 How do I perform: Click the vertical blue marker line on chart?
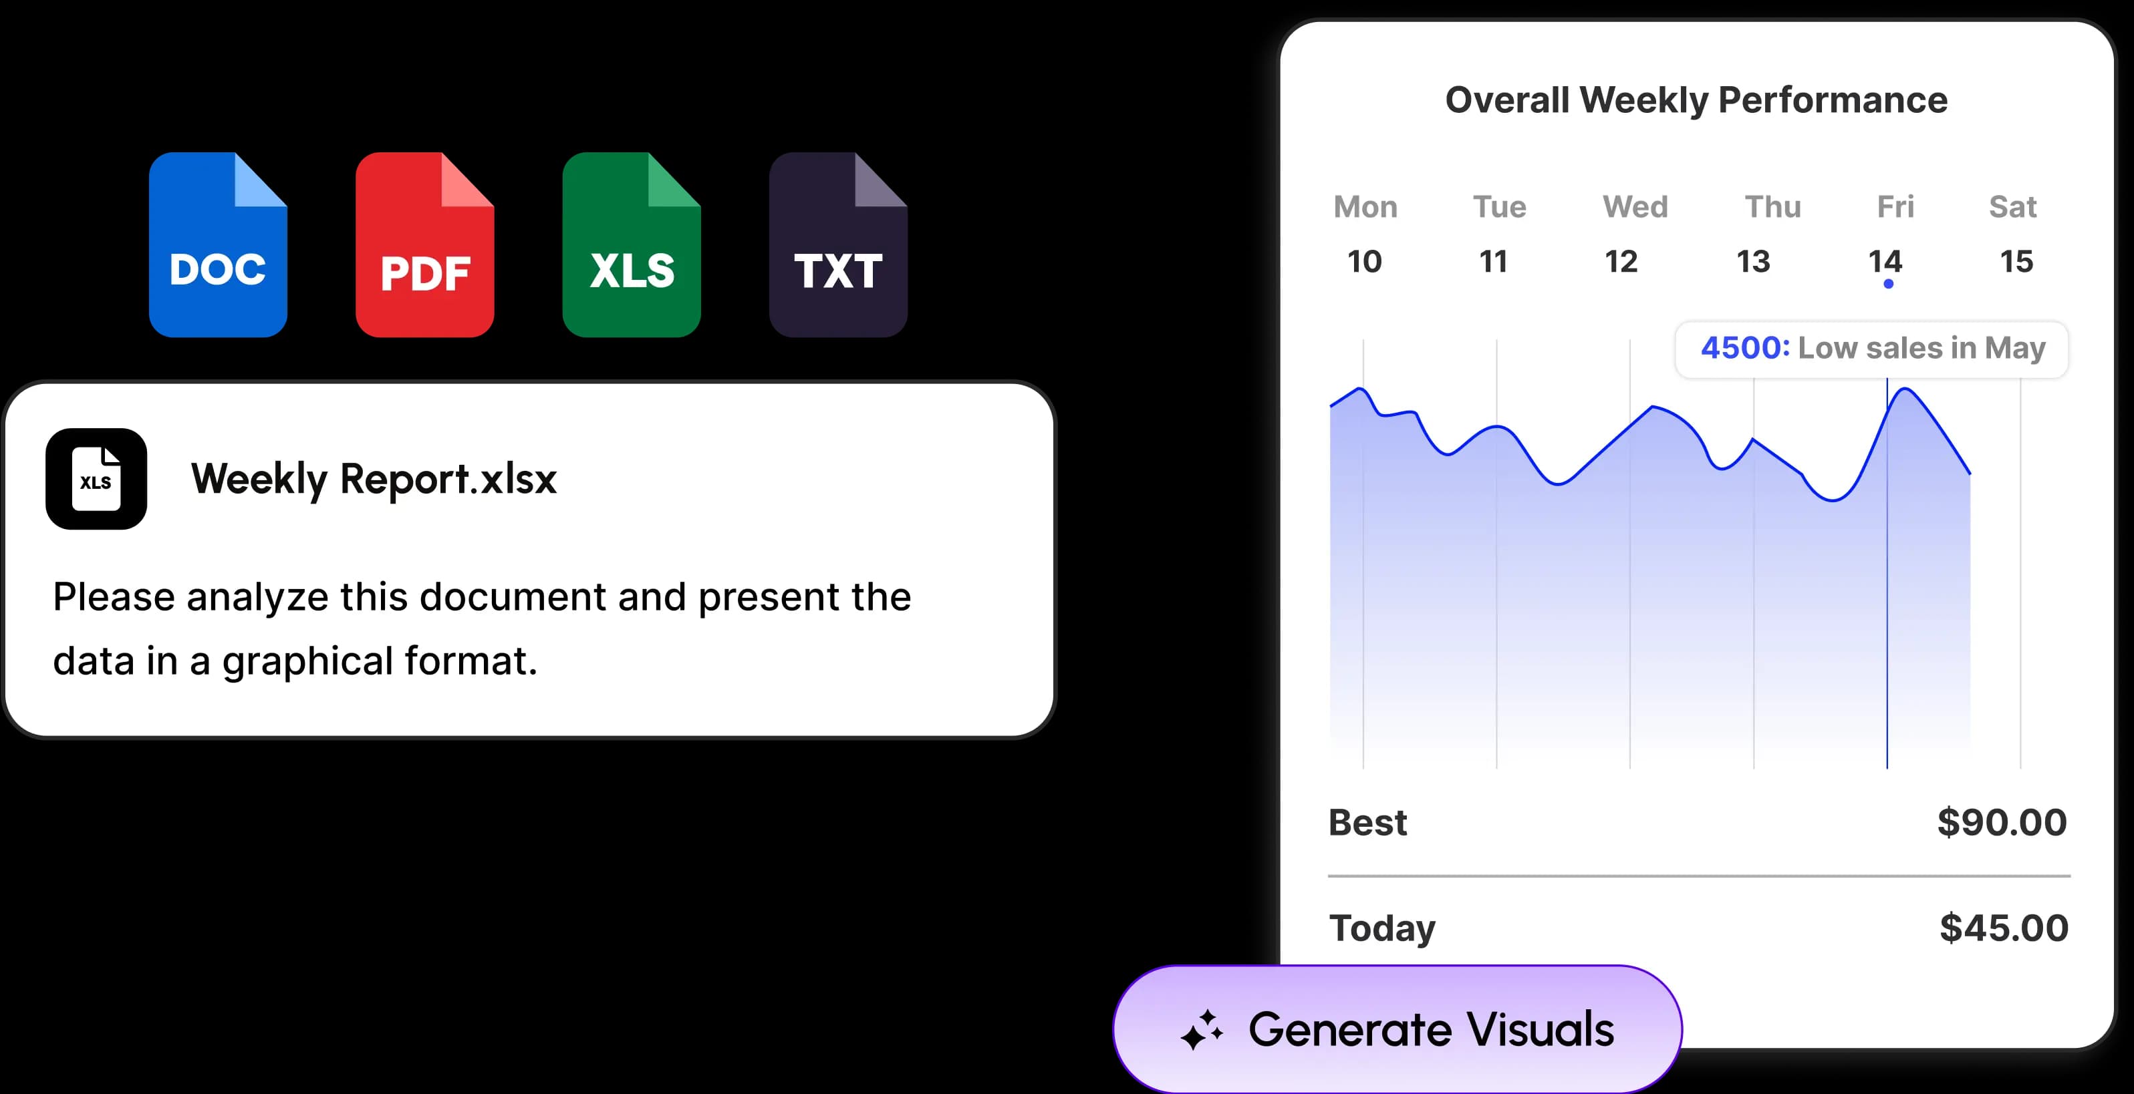(x=1887, y=573)
